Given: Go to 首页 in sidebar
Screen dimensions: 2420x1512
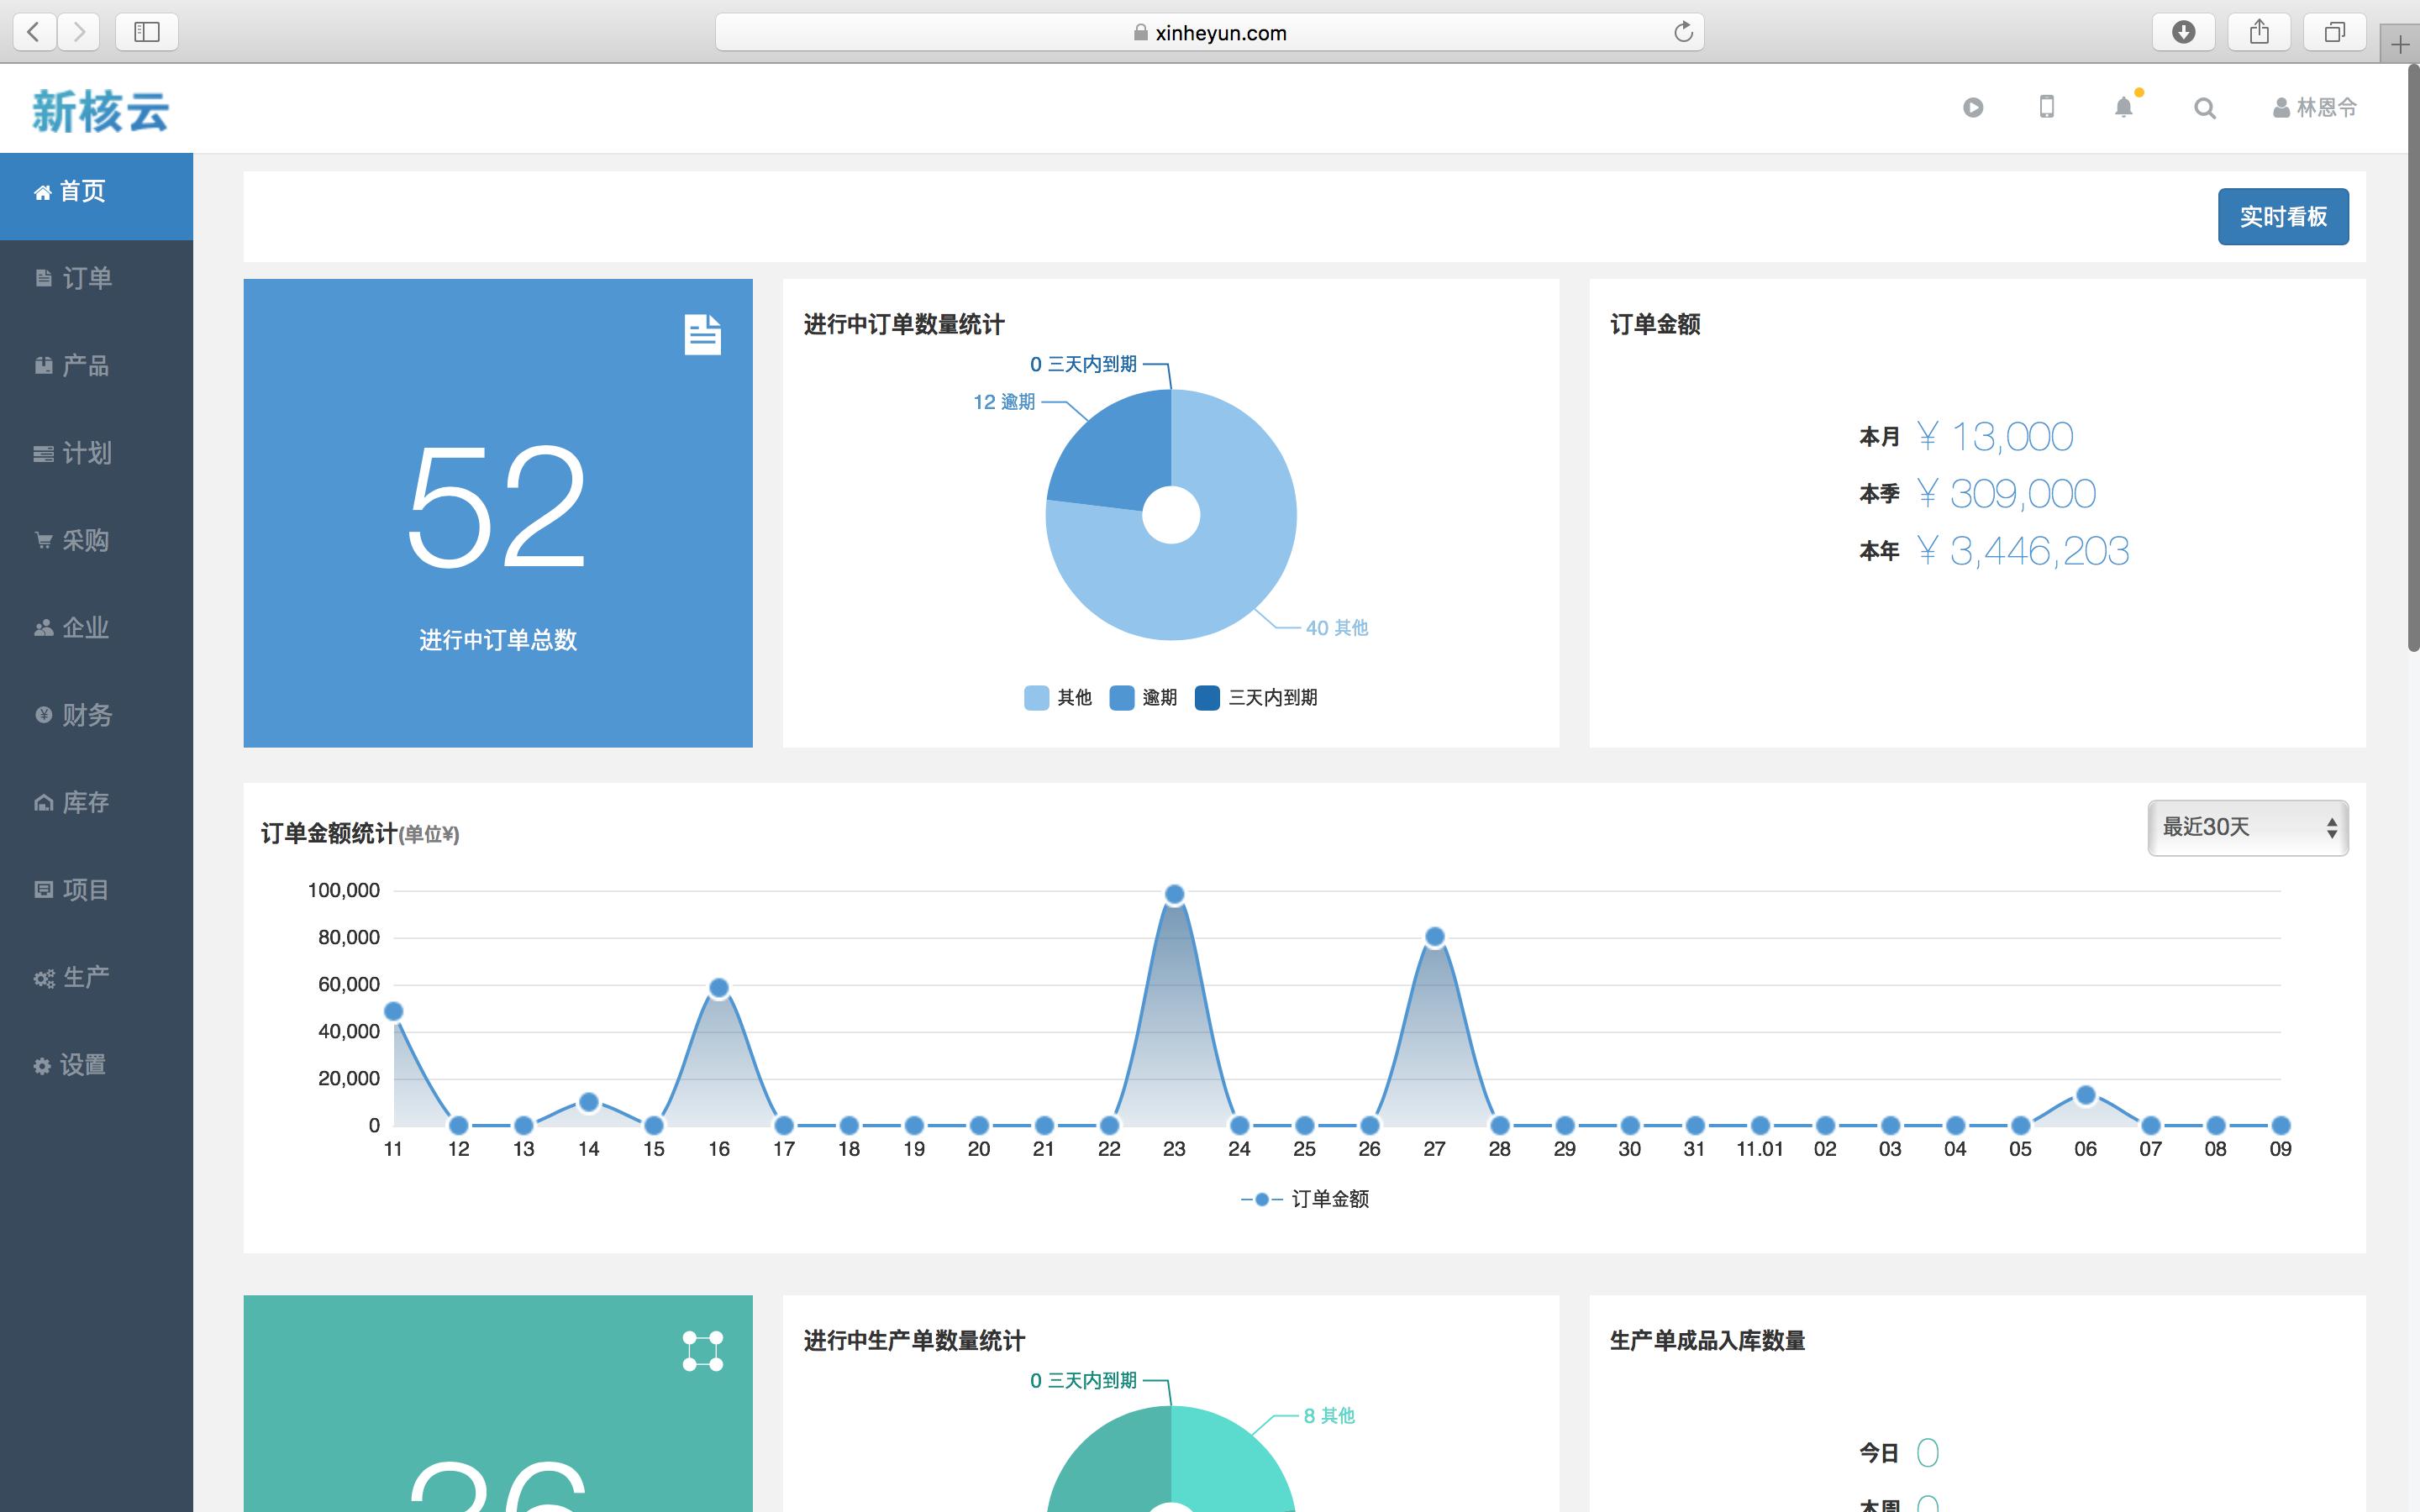Looking at the screenshot, I should (x=96, y=196).
